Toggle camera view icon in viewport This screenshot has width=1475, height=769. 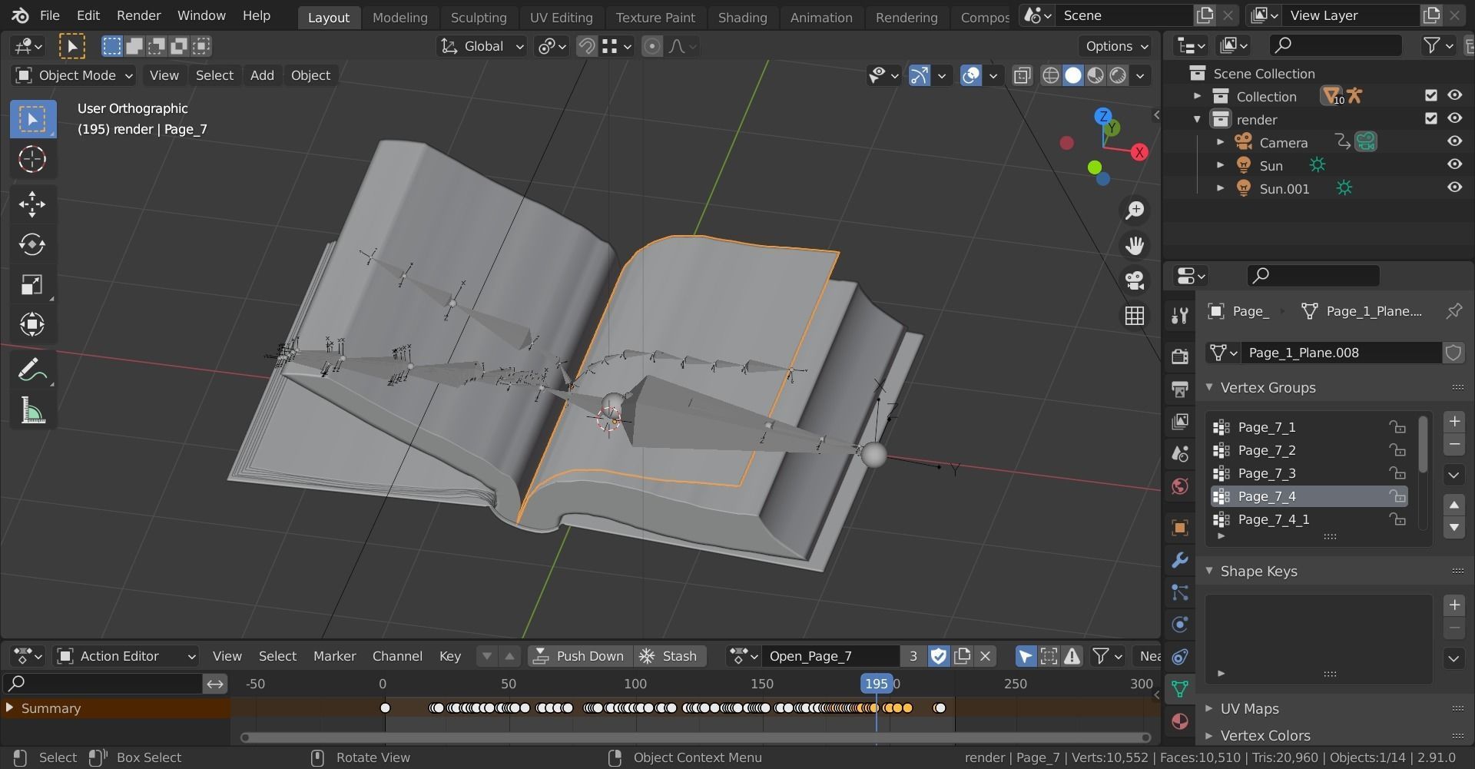tap(1135, 280)
